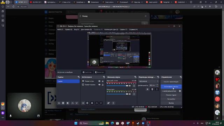Screen dimensions: 224x126
Task: Pop out the Источники dock icon
Action: click(x=104, y=77)
